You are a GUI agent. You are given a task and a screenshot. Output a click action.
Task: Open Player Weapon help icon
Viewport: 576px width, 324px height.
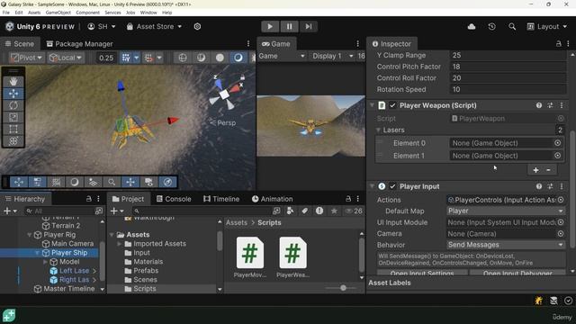click(538, 105)
